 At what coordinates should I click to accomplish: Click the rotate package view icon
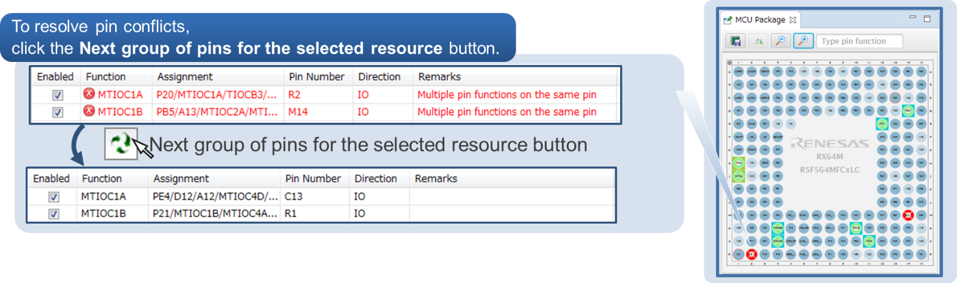pos(758,41)
